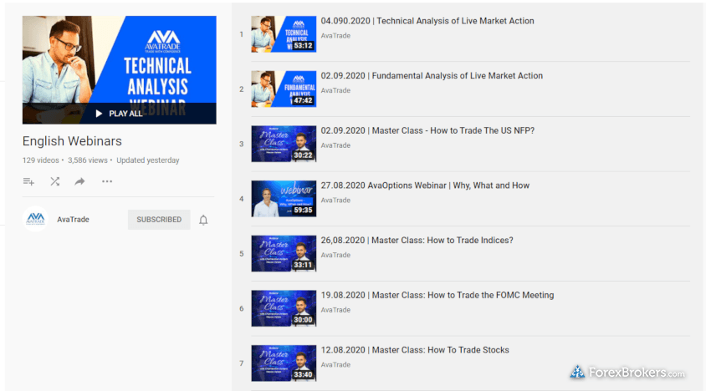Screen dimensions: 706x391
Task: Open the 33:11 Master Class thumbnail
Action: click(284, 254)
